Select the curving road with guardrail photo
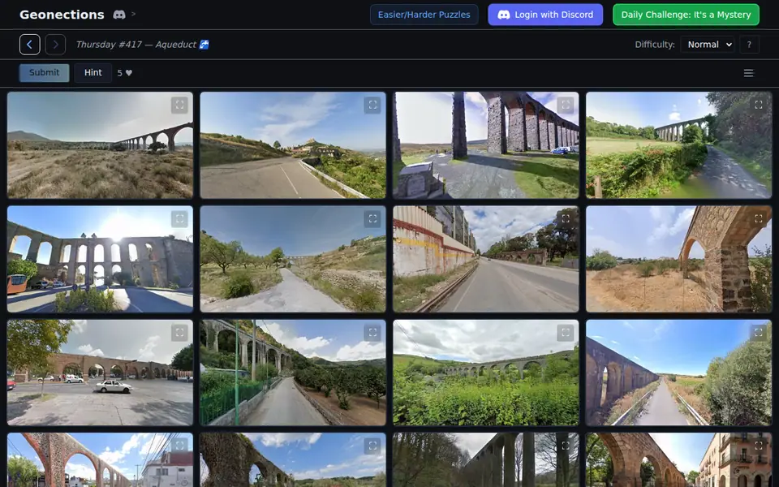This screenshot has height=487, width=779. 293,145
